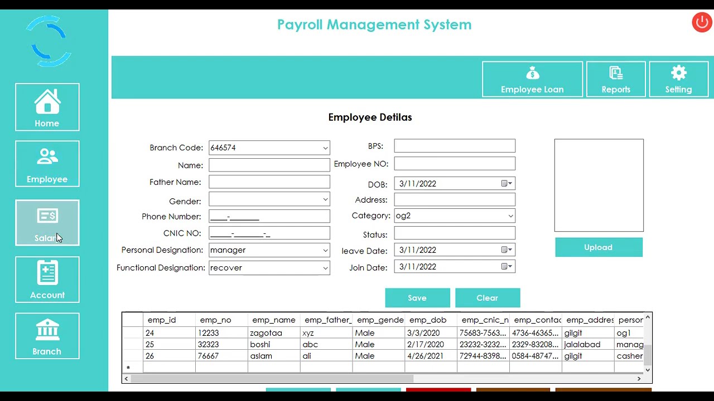Click the Save button
The height and width of the screenshot is (401, 714).
[x=417, y=298]
